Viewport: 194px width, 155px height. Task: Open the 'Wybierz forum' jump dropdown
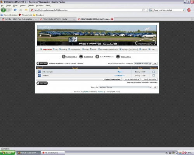tap(125, 87)
